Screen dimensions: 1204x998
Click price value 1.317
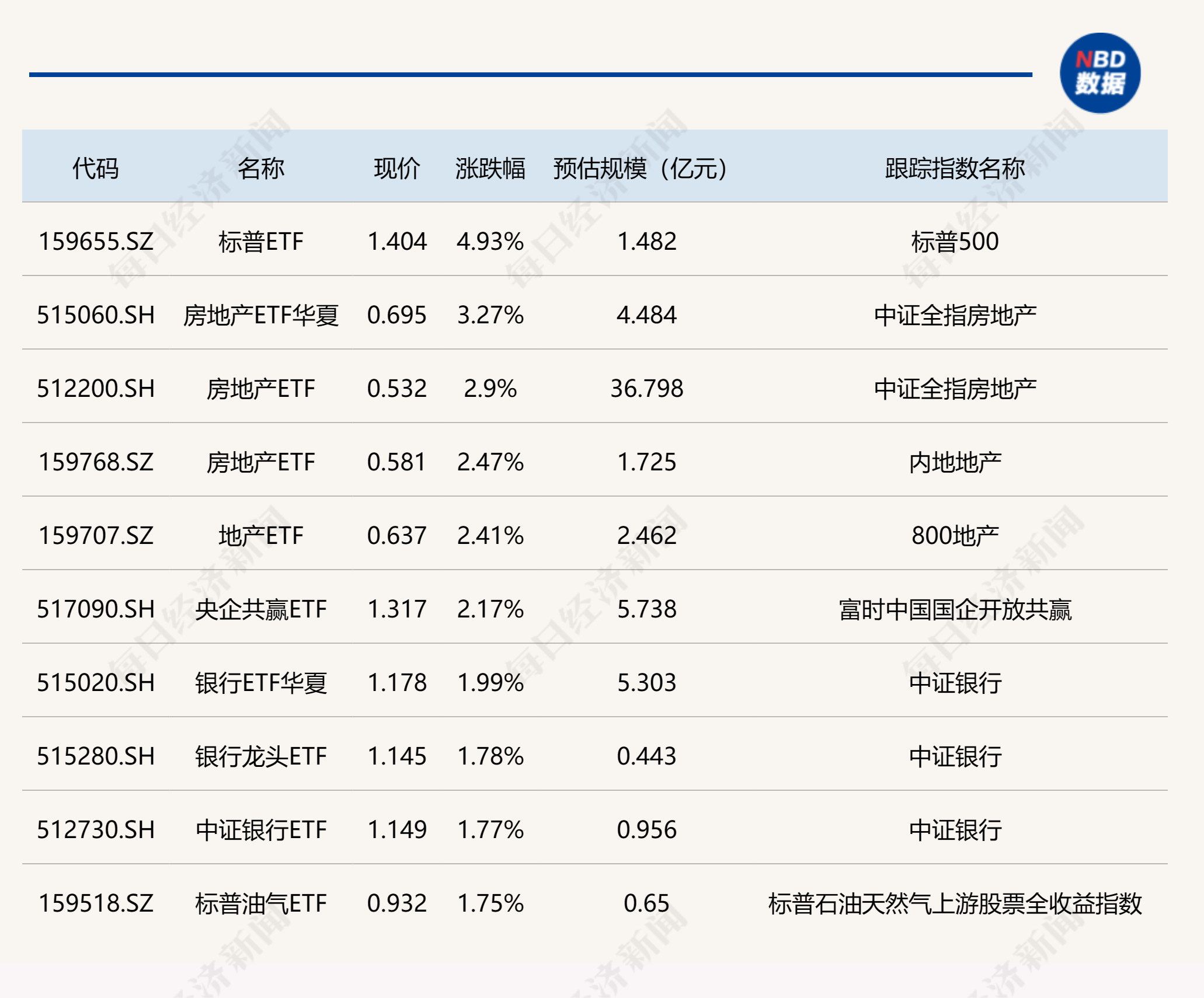coord(397,609)
